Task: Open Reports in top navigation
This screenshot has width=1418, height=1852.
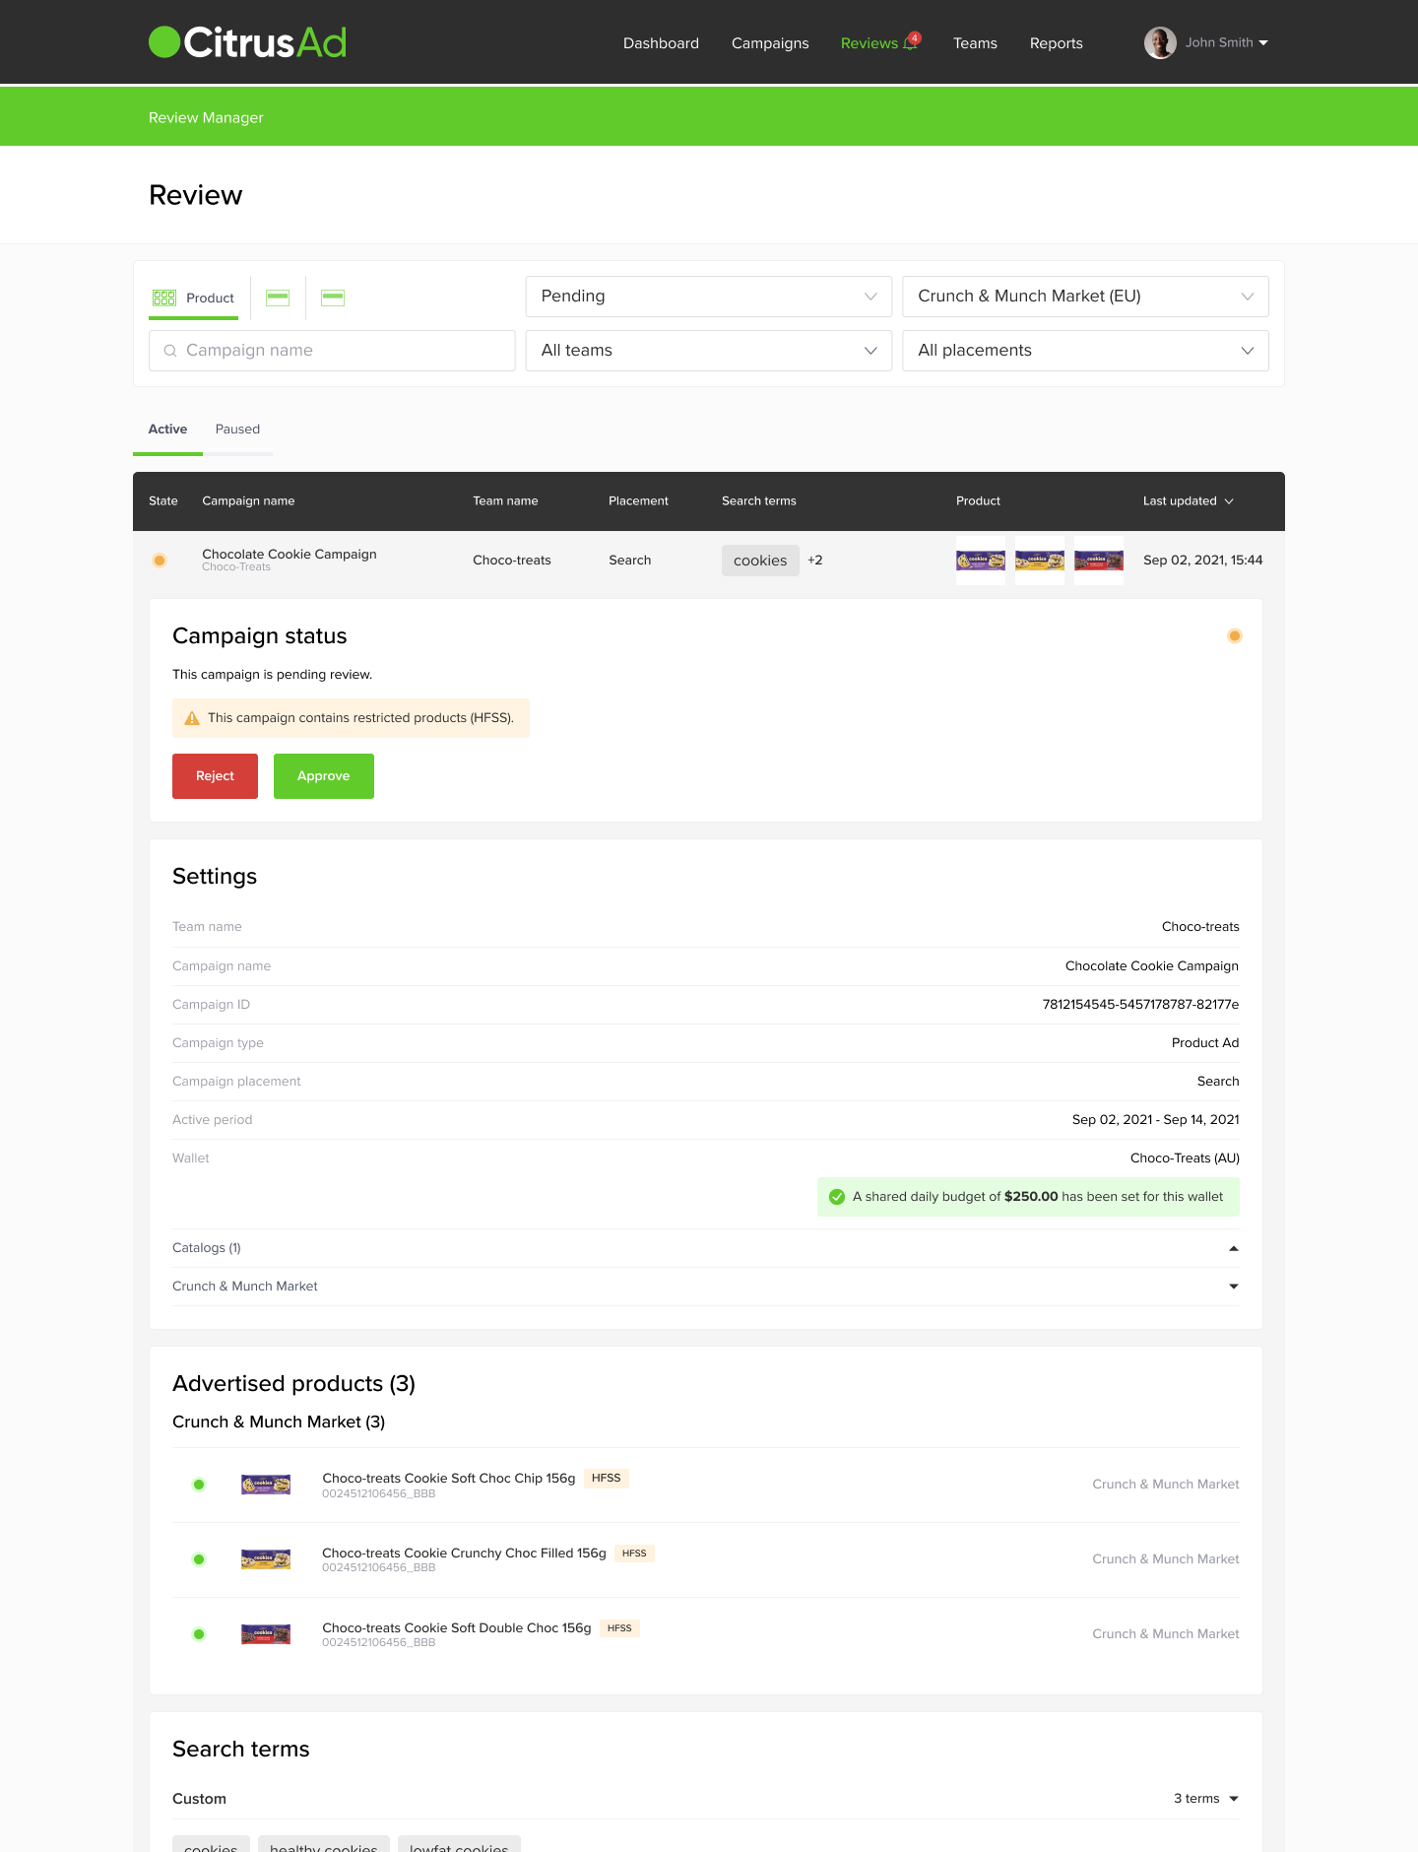Action: click(1057, 43)
